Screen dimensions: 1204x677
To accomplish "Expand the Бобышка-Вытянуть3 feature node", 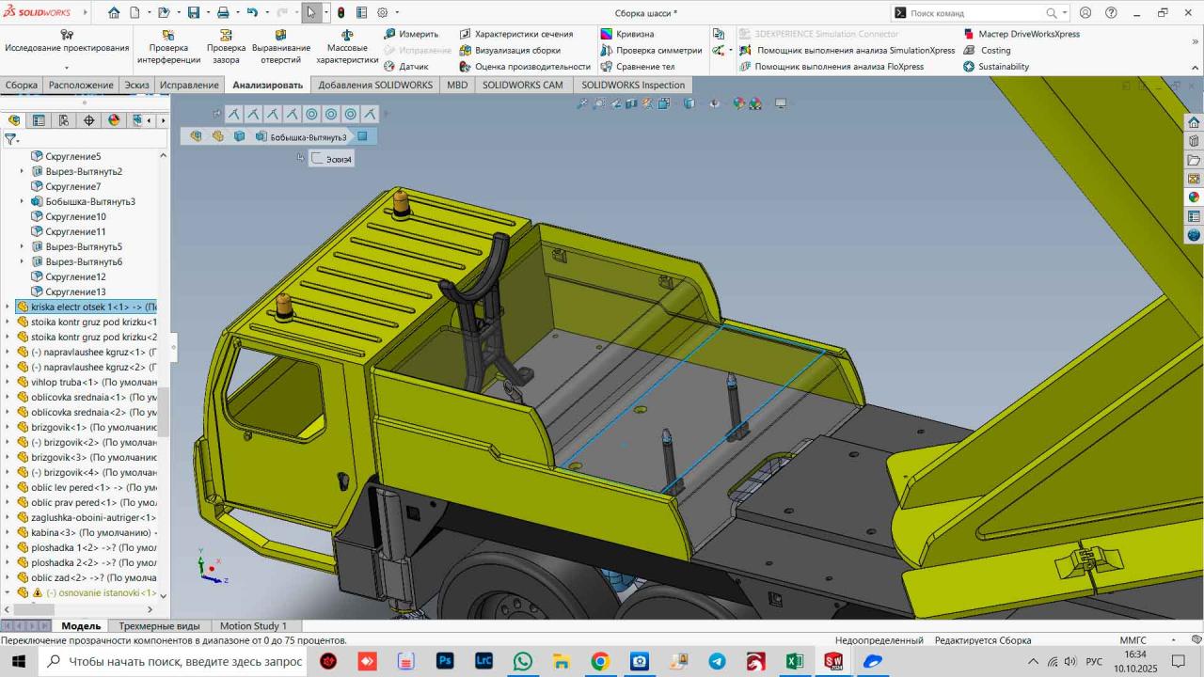I will [23, 201].
